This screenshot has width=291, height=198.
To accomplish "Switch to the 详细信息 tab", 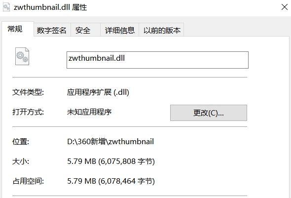I will [x=119, y=30].
